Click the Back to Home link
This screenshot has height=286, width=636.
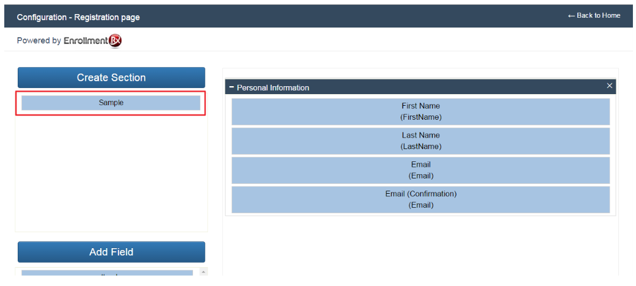[x=598, y=15]
